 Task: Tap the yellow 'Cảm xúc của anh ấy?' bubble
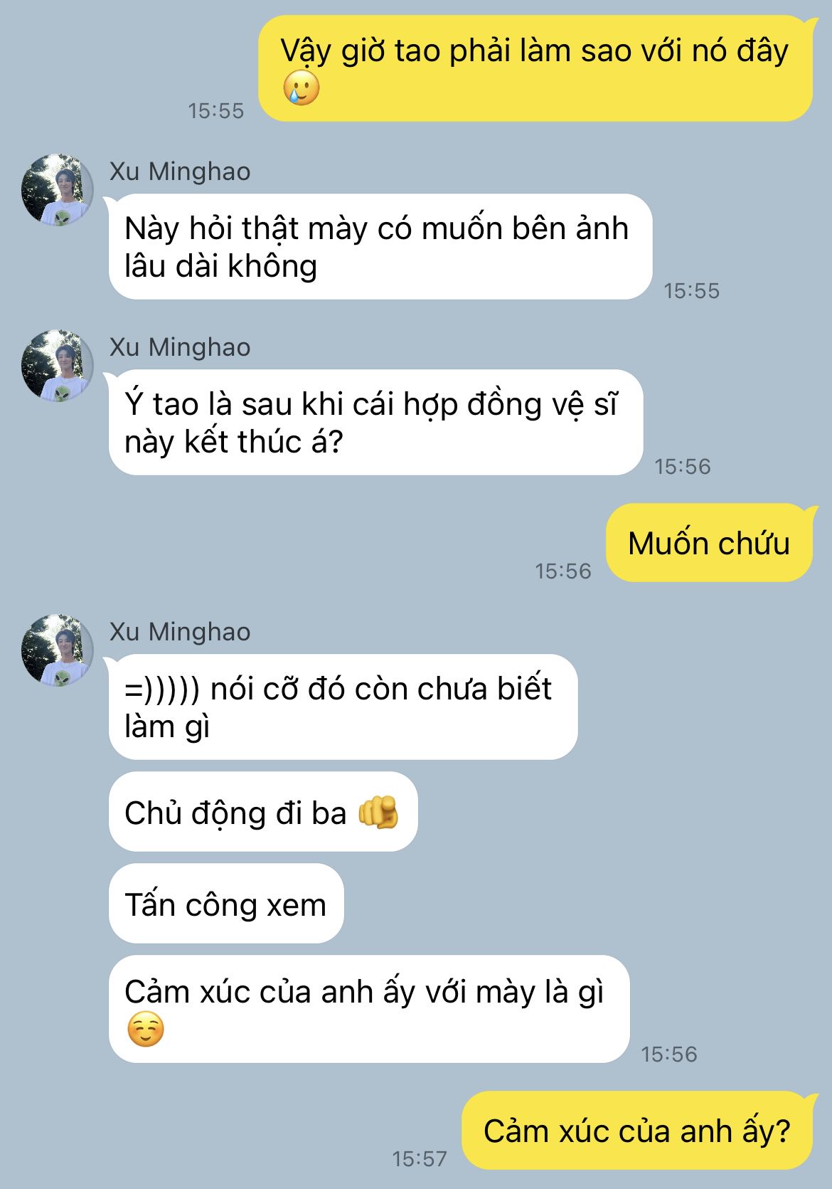(x=637, y=1131)
